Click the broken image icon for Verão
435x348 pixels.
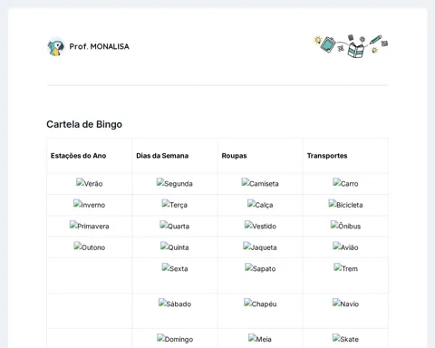80,182
